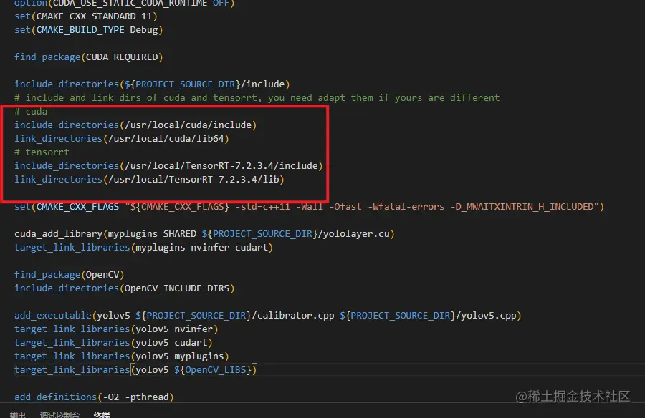Click yolov5.cpp at end of add_executable line

(x=489, y=315)
